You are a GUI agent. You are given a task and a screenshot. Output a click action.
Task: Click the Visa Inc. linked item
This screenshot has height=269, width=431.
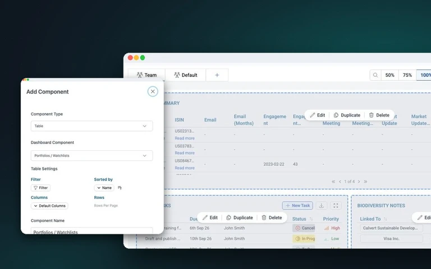[x=391, y=239]
